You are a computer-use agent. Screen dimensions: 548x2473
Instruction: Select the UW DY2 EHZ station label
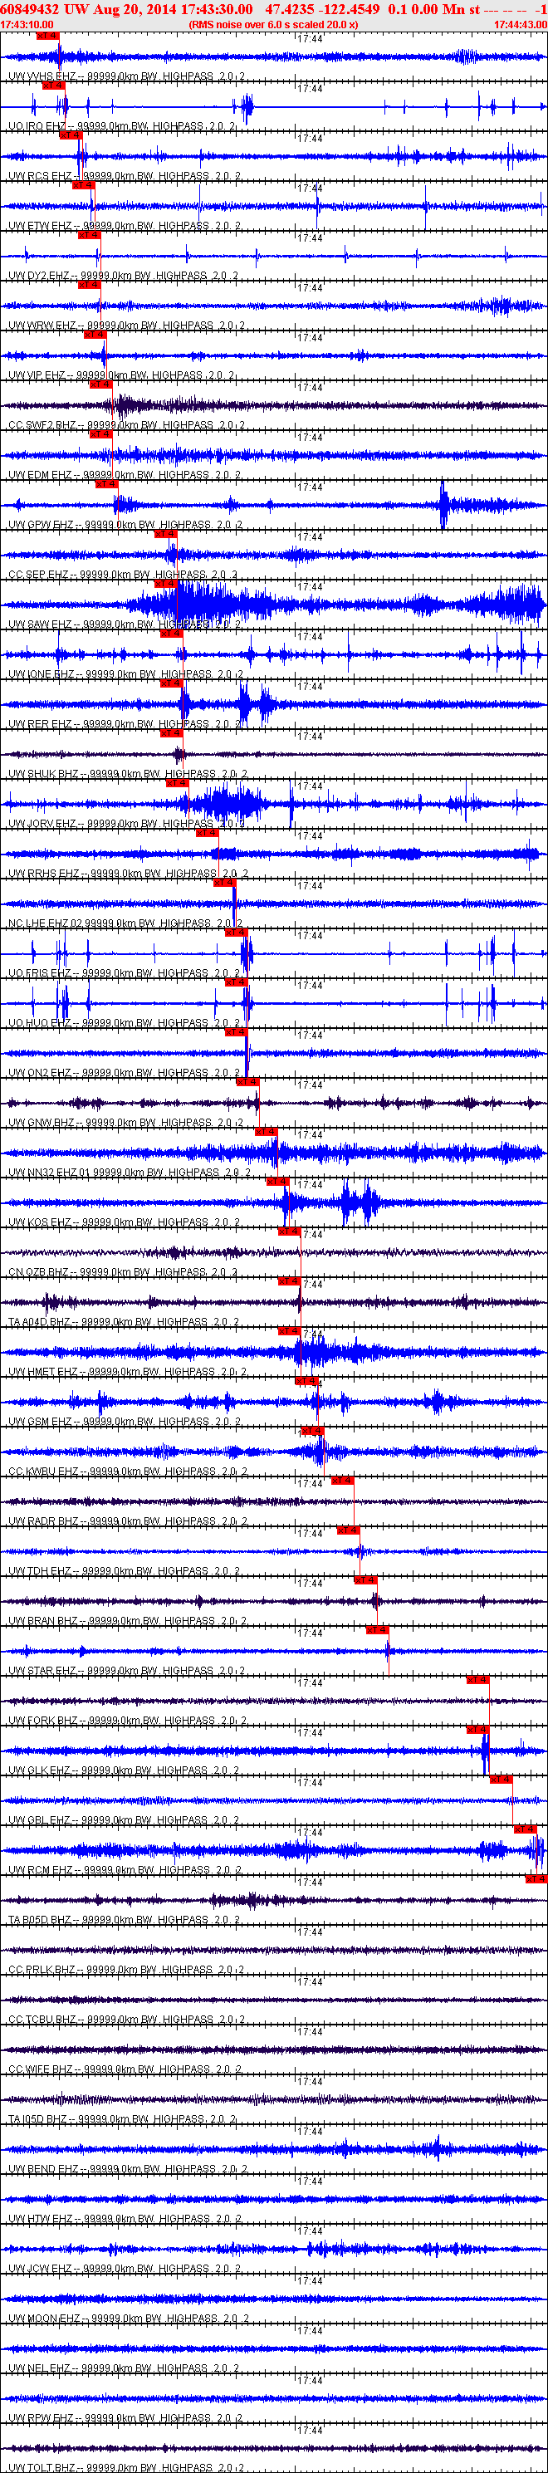click(x=39, y=276)
